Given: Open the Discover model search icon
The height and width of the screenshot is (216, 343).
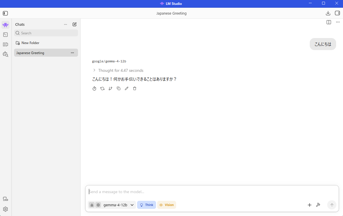Looking at the screenshot, I should coord(5,54).
